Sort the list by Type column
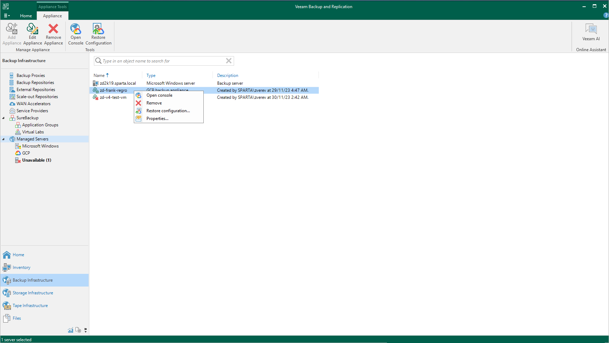Viewport: 609px width, 343px height. point(151,76)
